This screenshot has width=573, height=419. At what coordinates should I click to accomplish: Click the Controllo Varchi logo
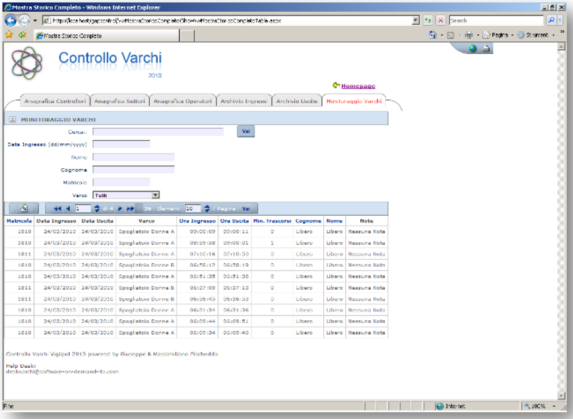(27, 63)
